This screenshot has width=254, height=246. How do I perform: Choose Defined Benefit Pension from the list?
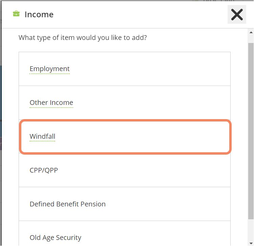[x=124, y=204]
